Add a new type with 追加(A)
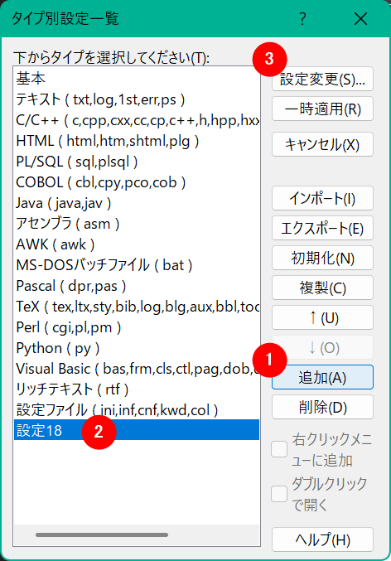The width and height of the screenshot is (391, 561). [x=322, y=377]
